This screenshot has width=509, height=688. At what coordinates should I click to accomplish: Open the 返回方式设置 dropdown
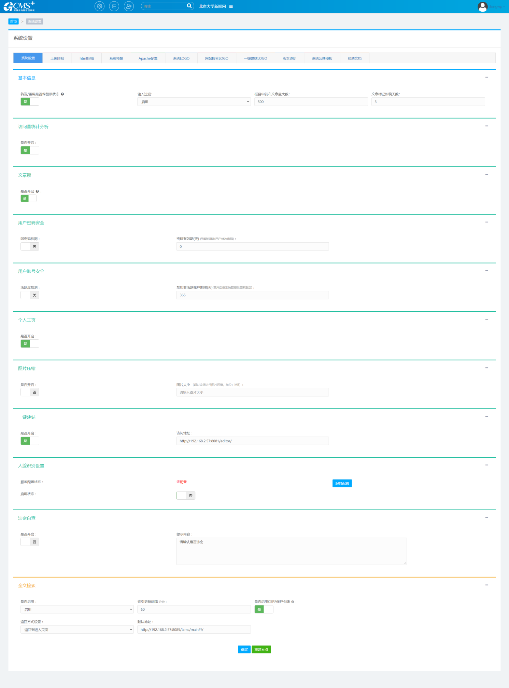(77, 630)
